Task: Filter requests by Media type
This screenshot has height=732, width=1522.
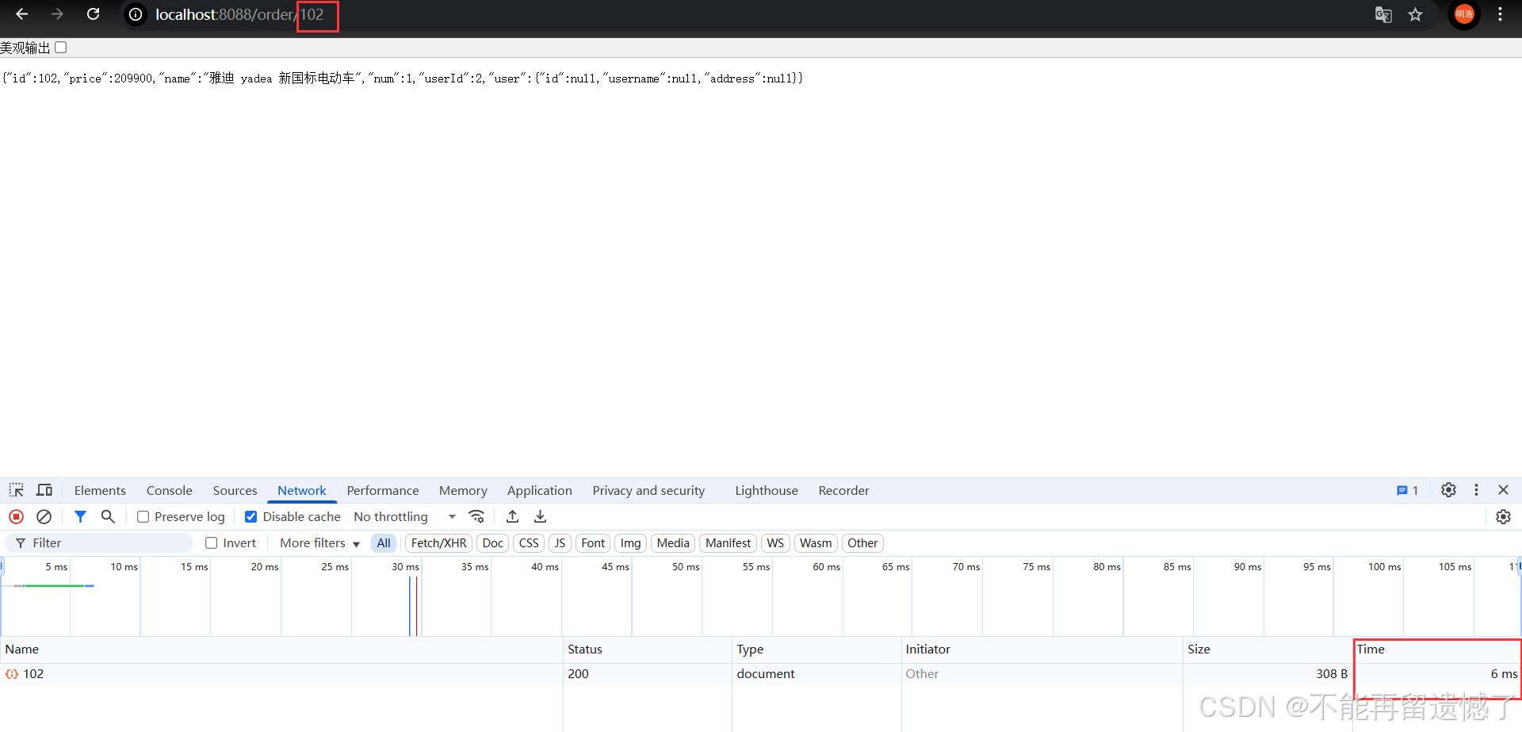Action: click(673, 543)
